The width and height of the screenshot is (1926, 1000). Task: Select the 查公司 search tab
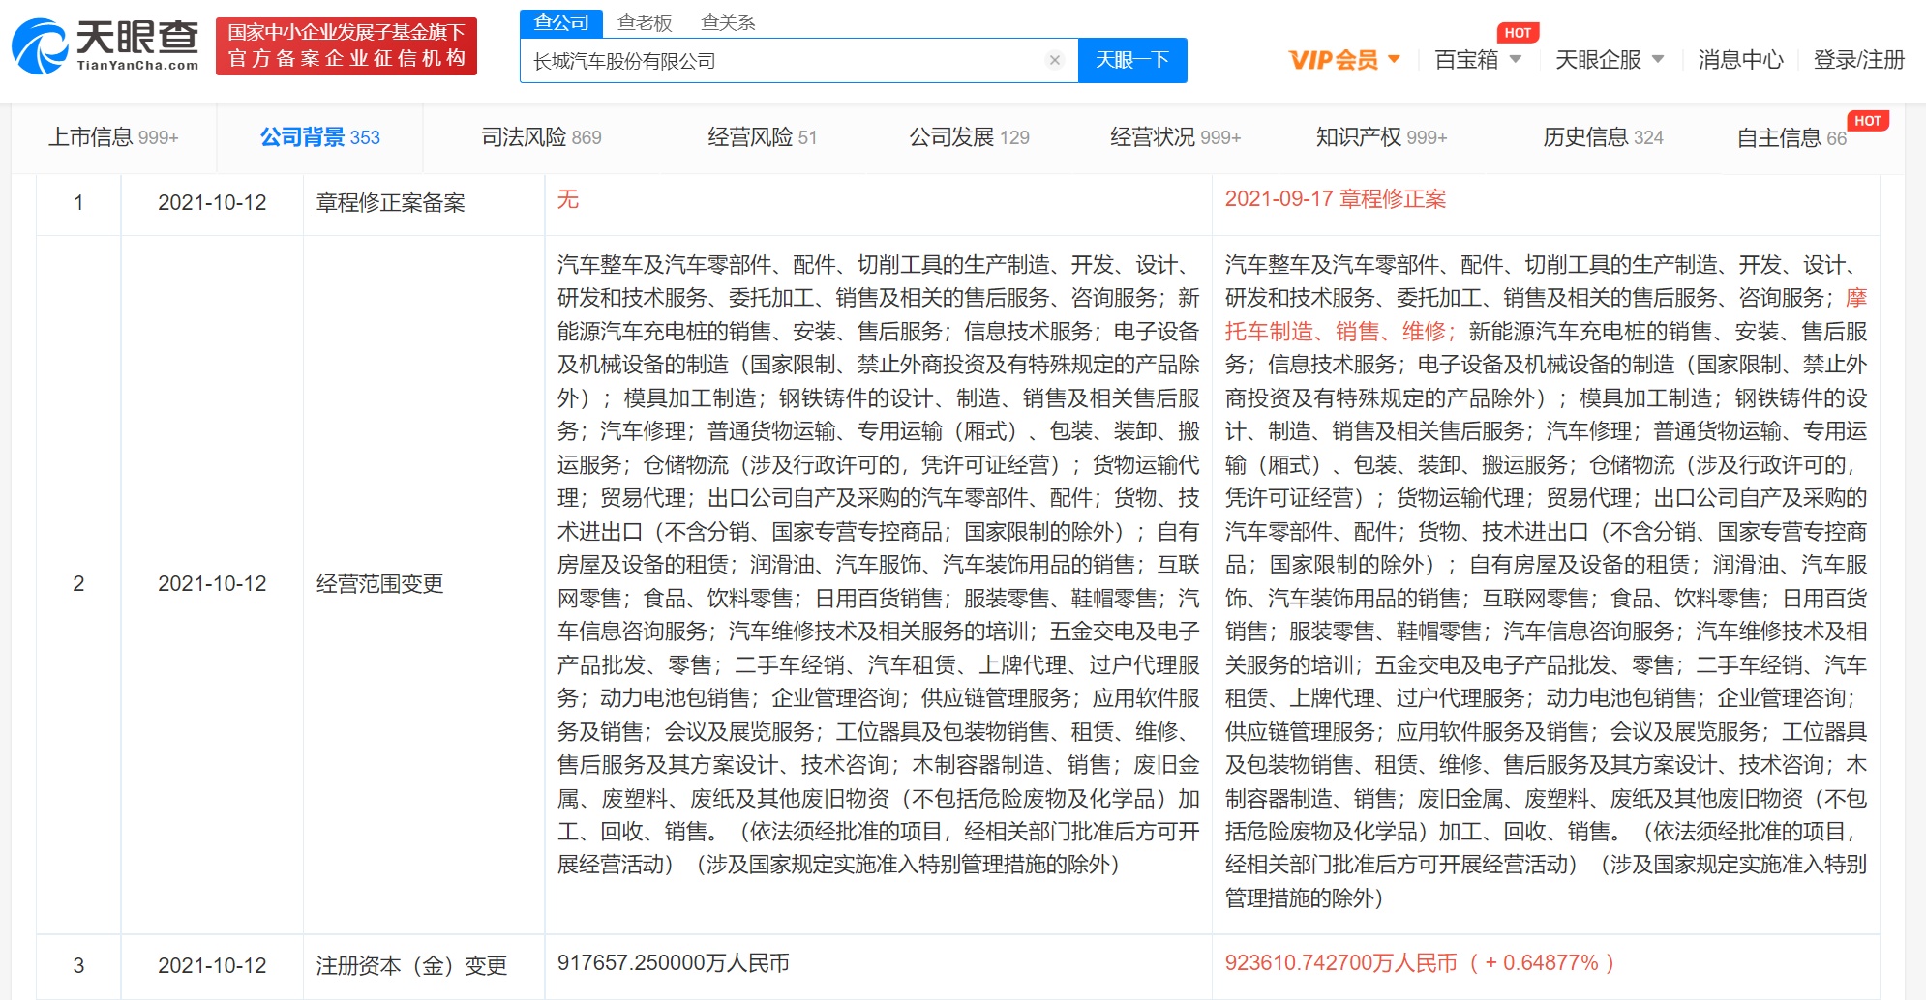561,22
